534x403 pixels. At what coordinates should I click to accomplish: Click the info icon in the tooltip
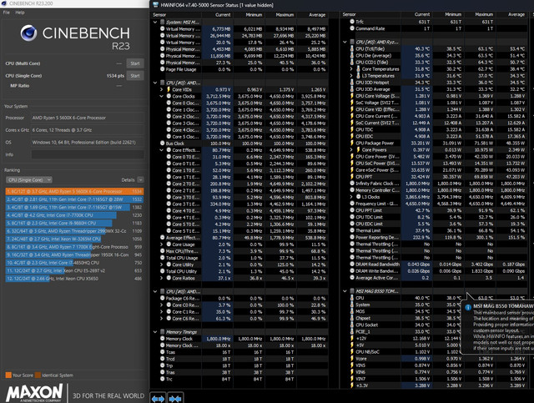click(468, 307)
